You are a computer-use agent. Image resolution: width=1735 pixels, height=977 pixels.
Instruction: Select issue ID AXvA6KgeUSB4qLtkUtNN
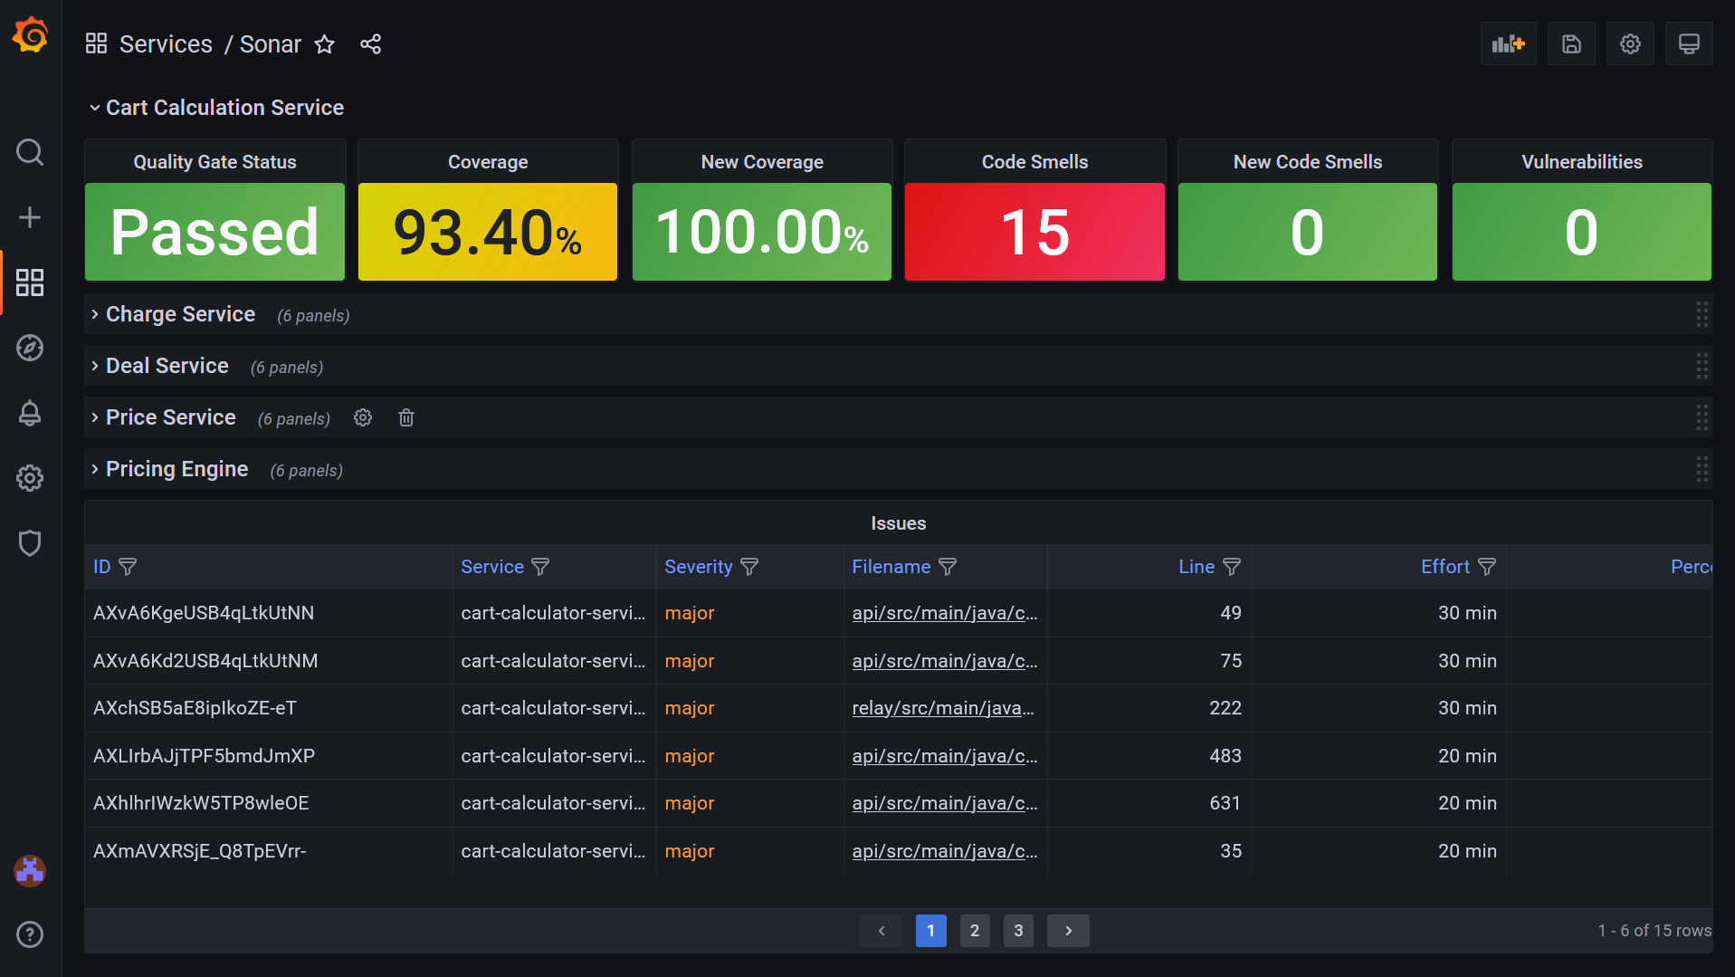(204, 613)
